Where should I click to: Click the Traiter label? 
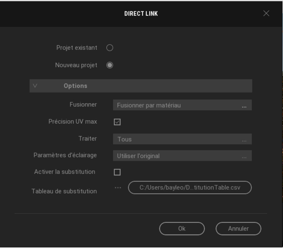coord(88,138)
